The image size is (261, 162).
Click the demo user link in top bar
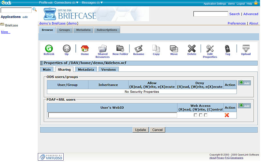pos(231,4)
